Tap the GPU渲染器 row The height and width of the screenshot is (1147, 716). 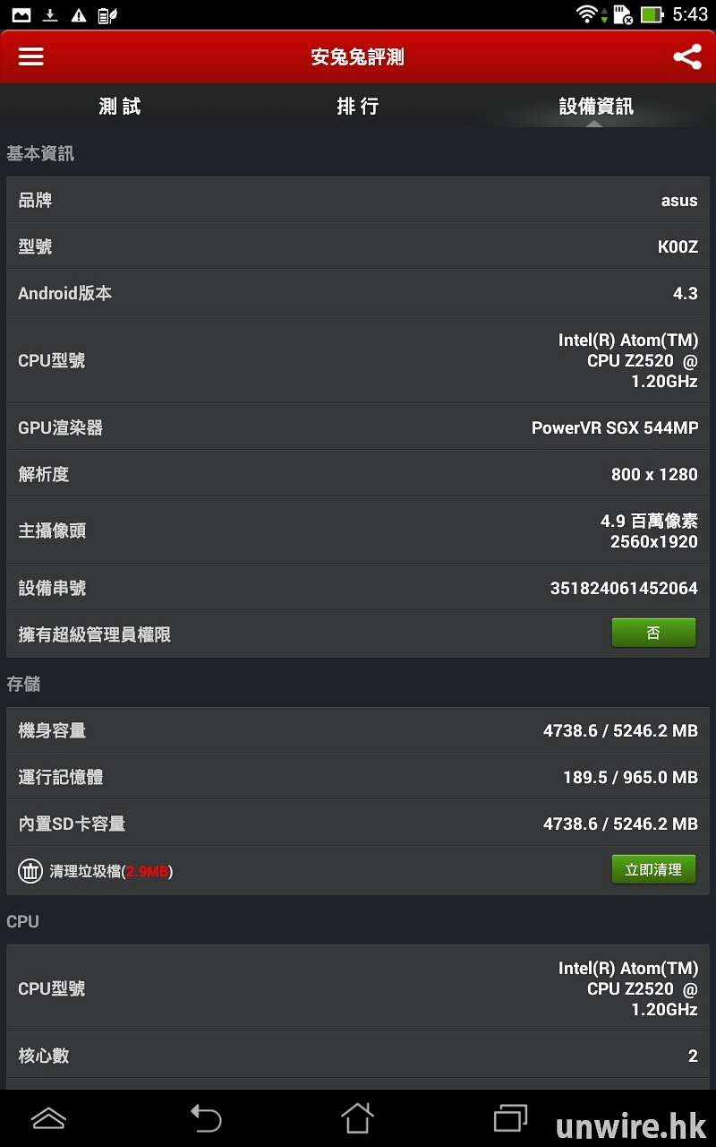pyautogui.click(x=358, y=427)
